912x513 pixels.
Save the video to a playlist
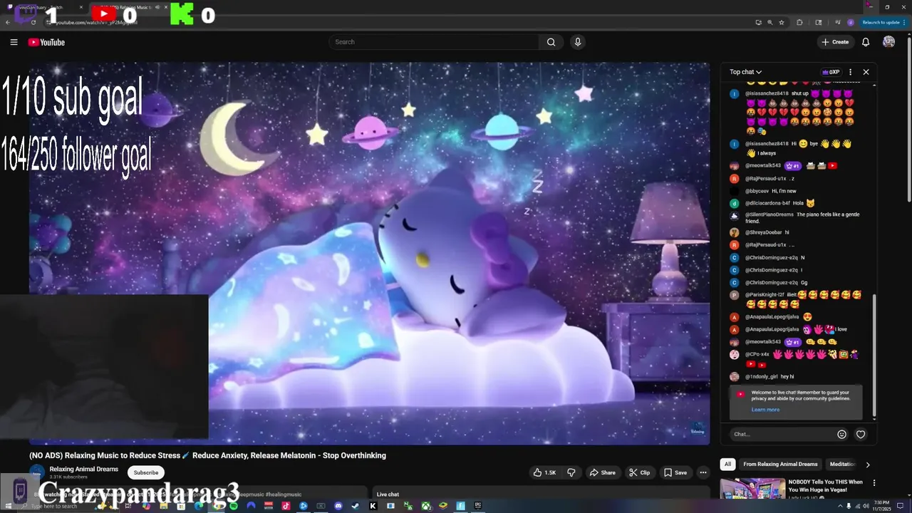(x=675, y=472)
